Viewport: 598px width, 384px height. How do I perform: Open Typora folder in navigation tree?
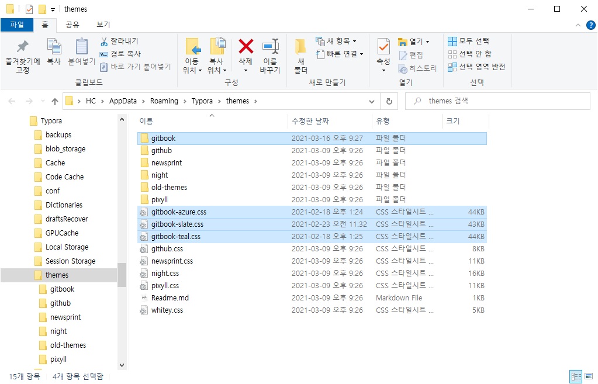51,121
